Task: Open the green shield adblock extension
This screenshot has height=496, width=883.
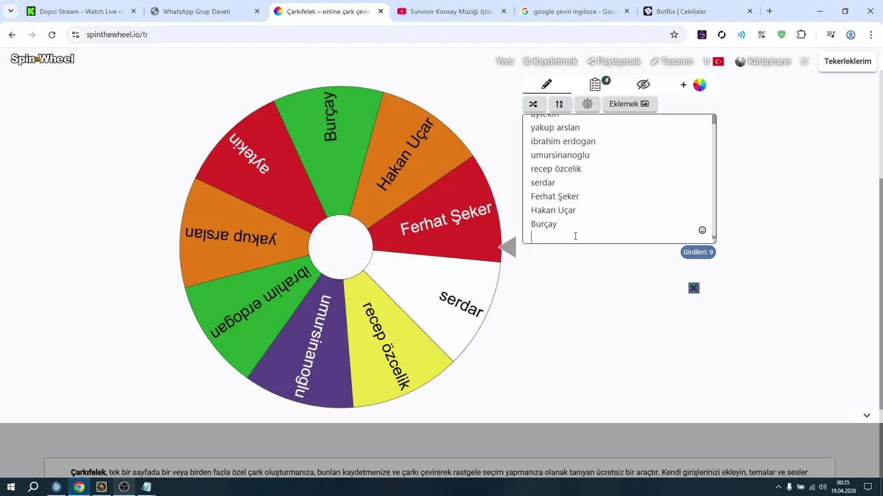Action: tap(782, 35)
